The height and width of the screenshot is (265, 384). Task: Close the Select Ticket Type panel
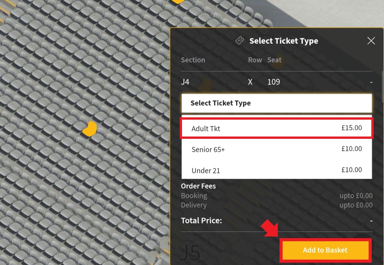click(371, 41)
